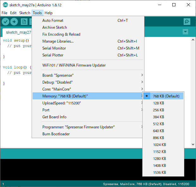Select the 768 KB (Default) memory option
Screen dimensions: 196x187
click(166, 96)
